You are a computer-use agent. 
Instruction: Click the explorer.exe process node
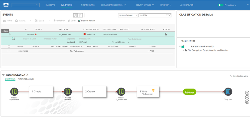click(x=15, y=92)
